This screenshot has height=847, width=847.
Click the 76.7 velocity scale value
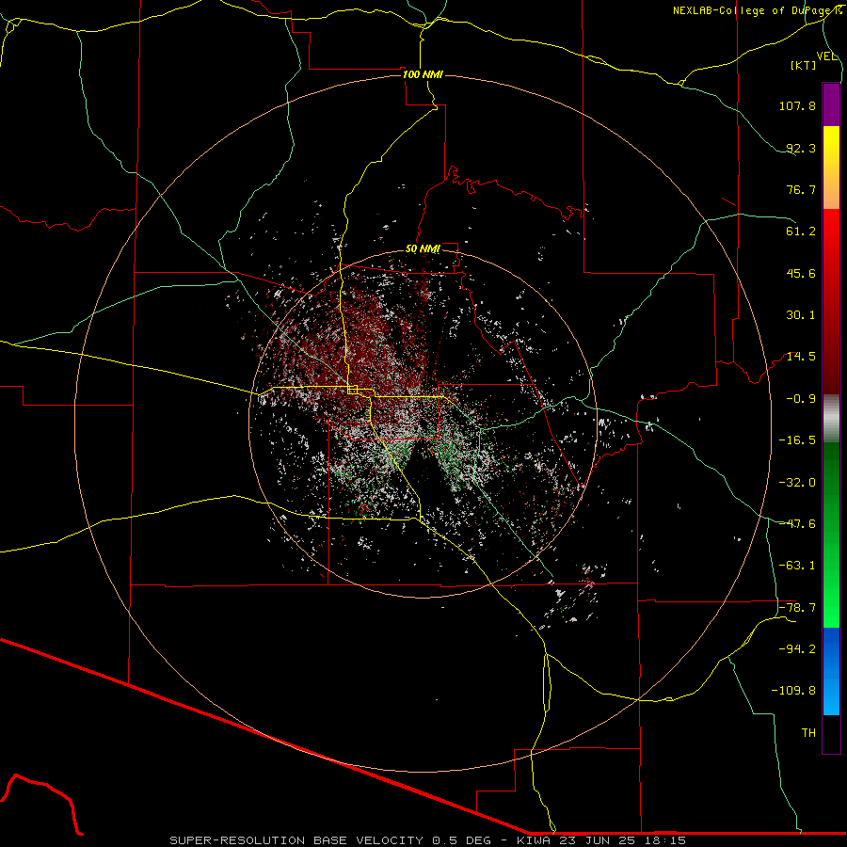pyautogui.click(x=801, y=189)
